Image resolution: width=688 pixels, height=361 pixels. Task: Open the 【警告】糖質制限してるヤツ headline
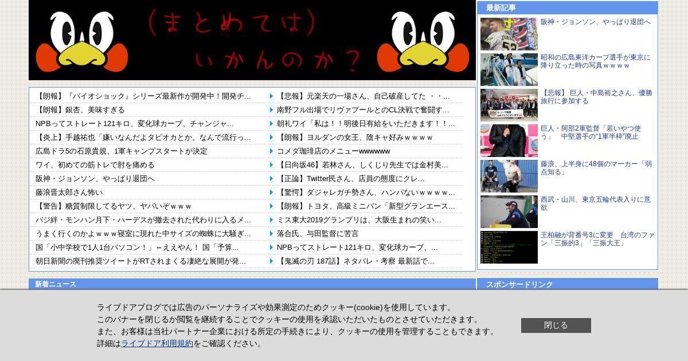click(114, 206)
